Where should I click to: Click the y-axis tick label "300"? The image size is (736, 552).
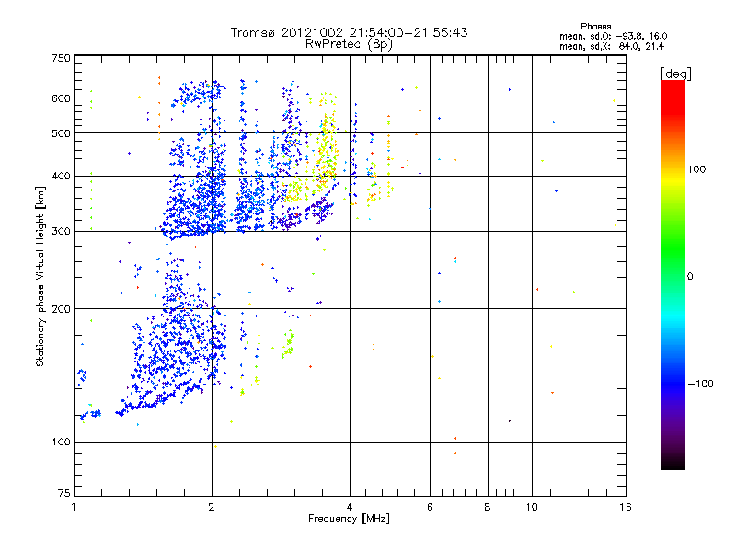coord(61,231)
